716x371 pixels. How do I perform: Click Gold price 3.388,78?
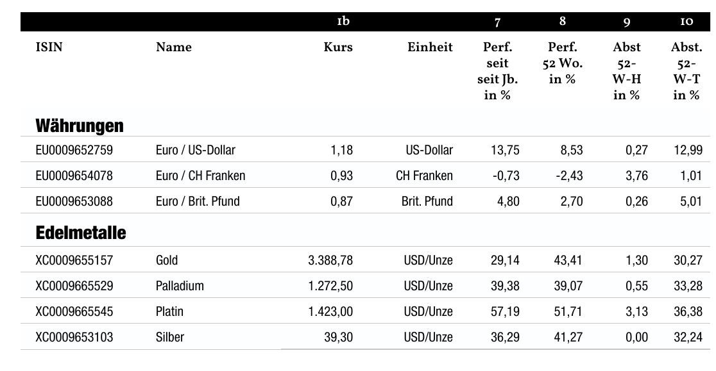[330, 260]
